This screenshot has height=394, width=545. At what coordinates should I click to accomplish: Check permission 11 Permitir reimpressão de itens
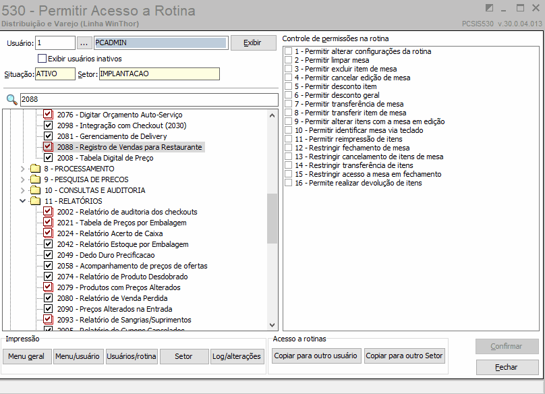(288, 139)
